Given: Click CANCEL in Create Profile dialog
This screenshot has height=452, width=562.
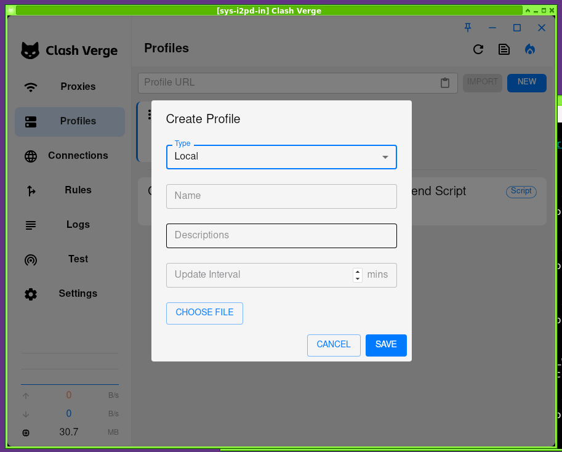Looking at the screenshot, I should [x=334, y=345].
